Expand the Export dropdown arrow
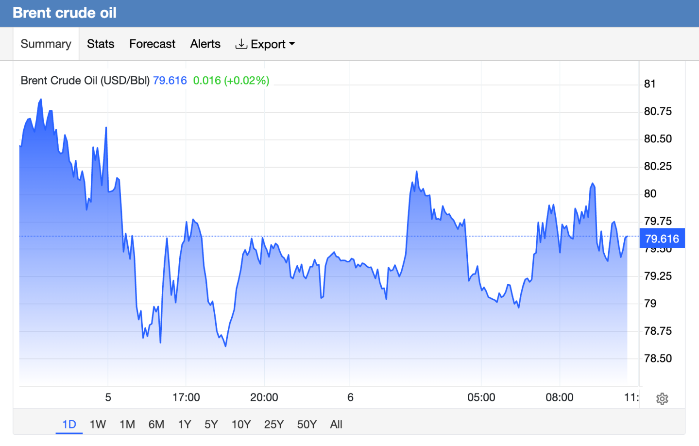Screen dimensions: 699x446 click(x=292, y=44)
